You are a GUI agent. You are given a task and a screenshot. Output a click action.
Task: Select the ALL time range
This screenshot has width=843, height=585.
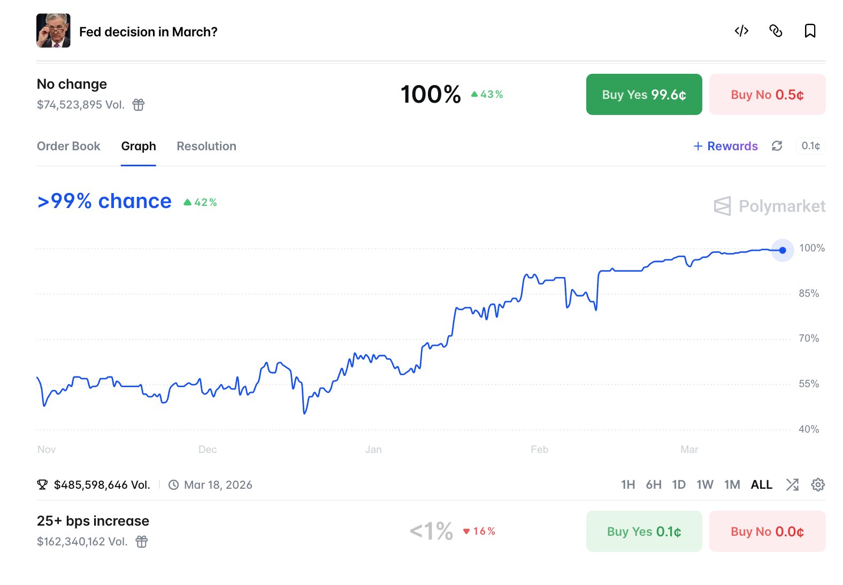pos(761,484)
